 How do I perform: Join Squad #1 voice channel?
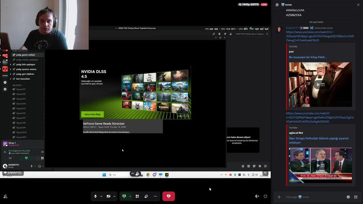(x=21, y=89)
